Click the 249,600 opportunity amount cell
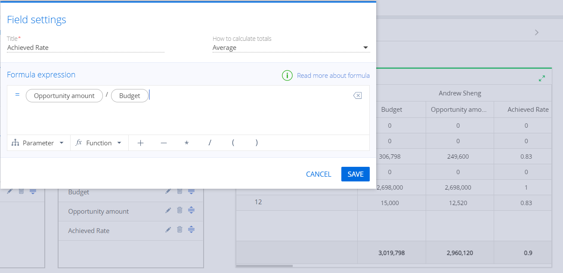 [458, 156]
